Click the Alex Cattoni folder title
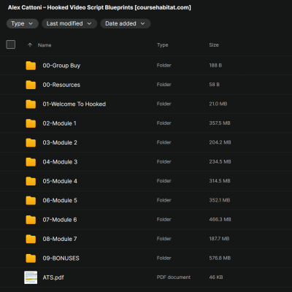Image resolution: width=292 pixels, height=292 pixels. click(x=99, y=7)
